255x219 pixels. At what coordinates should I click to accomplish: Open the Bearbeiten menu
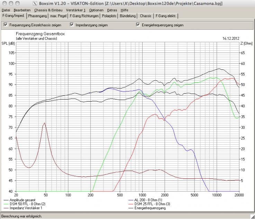(21, 10)
